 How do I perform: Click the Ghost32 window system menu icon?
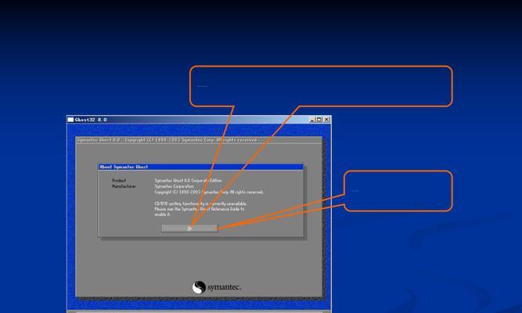coord(70,120)
